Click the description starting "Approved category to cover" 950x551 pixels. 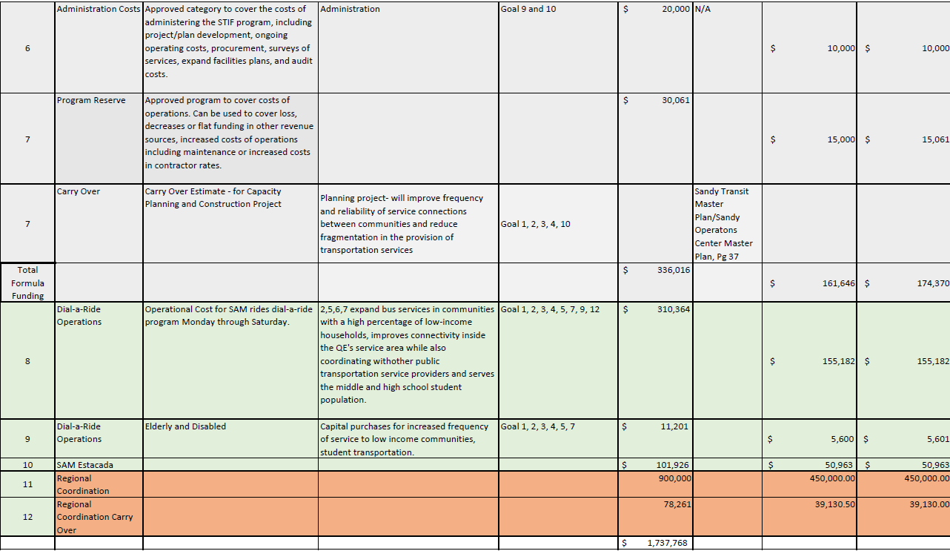[230, 46]
